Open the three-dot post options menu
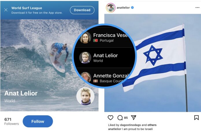Screen dimensions: 201x132 coord(198,8)
